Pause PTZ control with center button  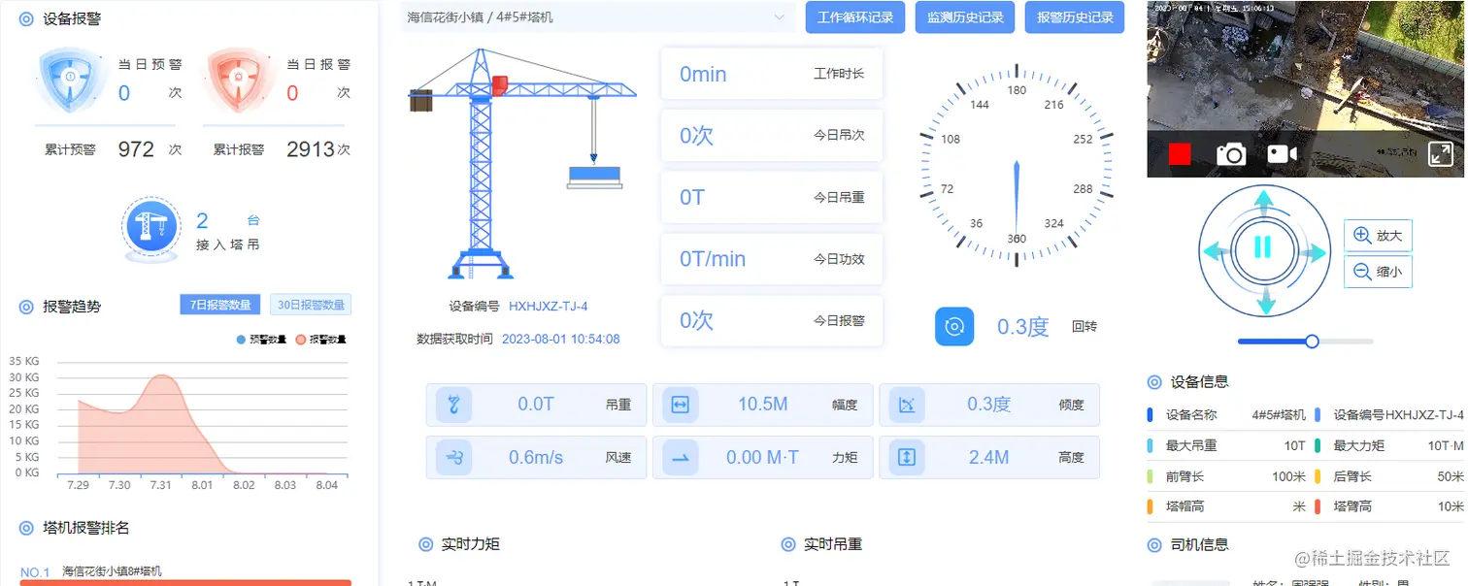point(1263,247)
